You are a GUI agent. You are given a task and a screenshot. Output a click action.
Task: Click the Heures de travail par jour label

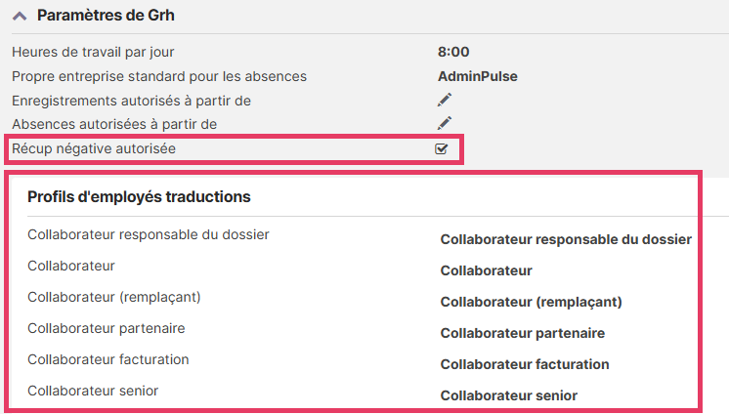(x=93, y=52)
